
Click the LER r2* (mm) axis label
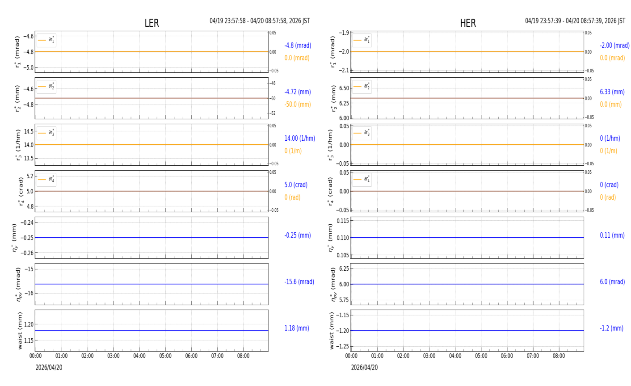[x=18, y=98]
